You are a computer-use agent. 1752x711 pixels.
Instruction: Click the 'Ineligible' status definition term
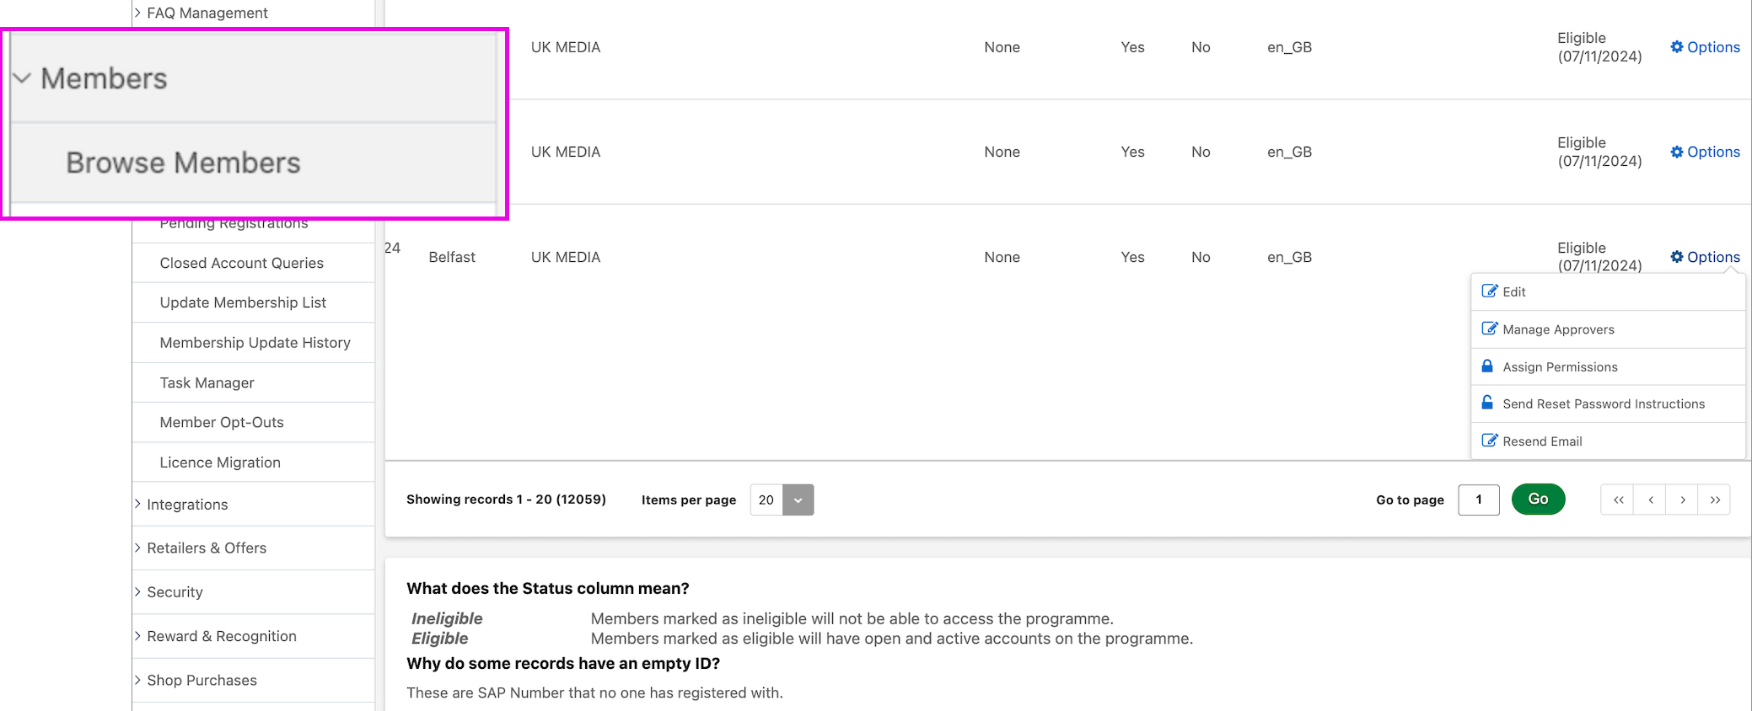447,618
